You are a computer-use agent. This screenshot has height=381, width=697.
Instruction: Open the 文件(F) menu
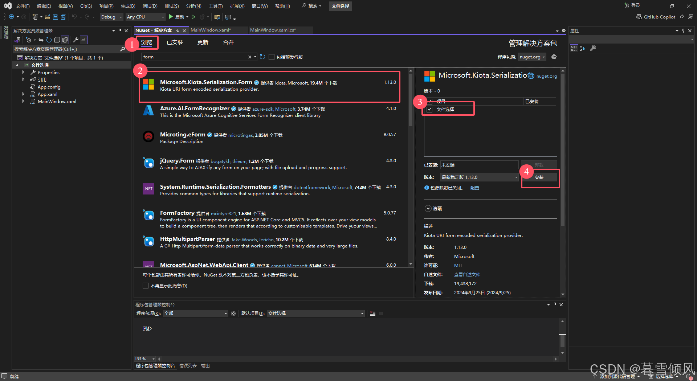[23, 6]
